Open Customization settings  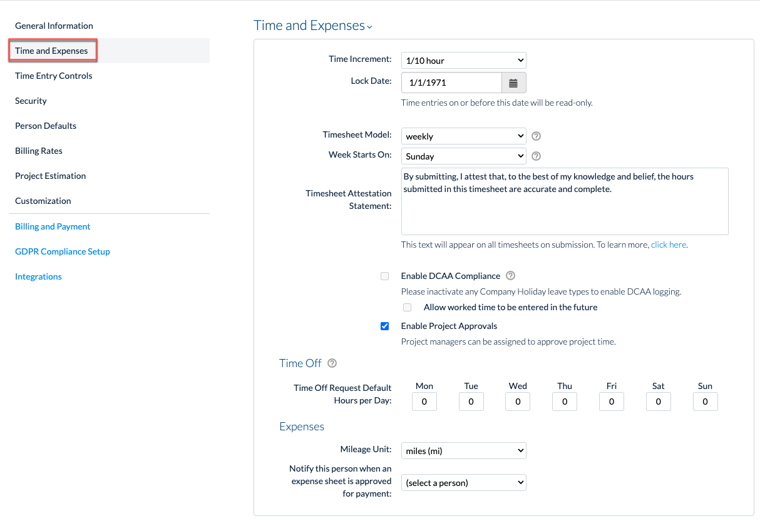tap(43, 201)
